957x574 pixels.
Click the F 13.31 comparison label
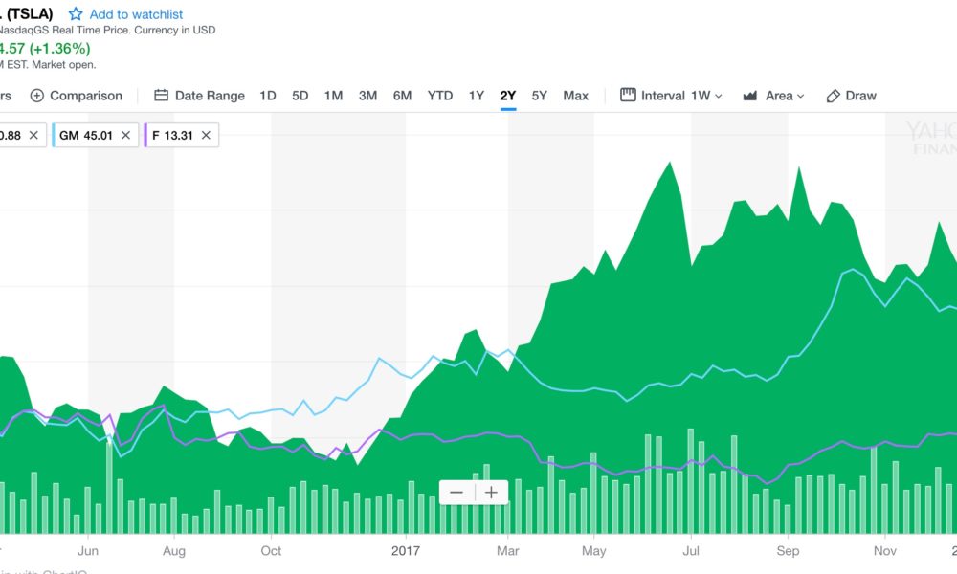pyautogui.click(x=172, y=136)
